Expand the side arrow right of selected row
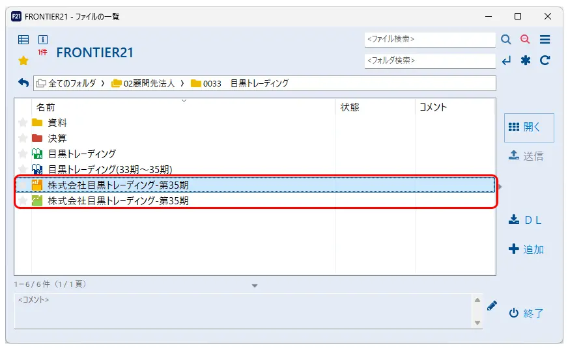Image resolution: width=568 pixels, height=352 pixels. [500, 186]
